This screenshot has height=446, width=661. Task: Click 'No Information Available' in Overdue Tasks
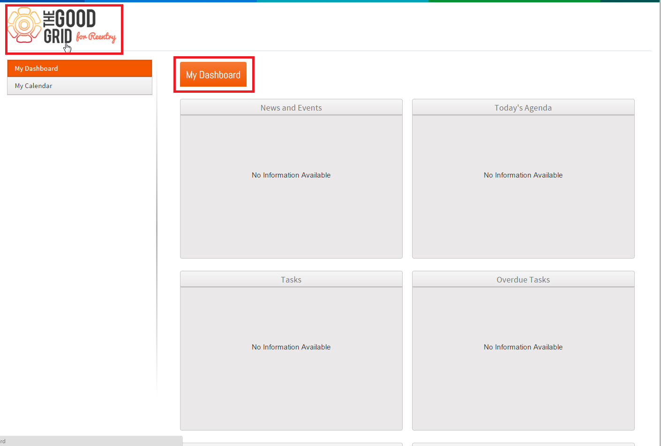(x=523, y=347)
